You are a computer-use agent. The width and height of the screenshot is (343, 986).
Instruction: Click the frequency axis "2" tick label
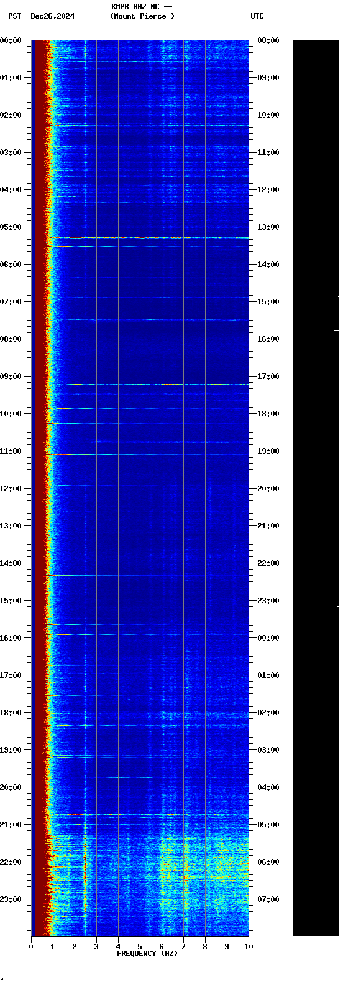click(75, 947)
